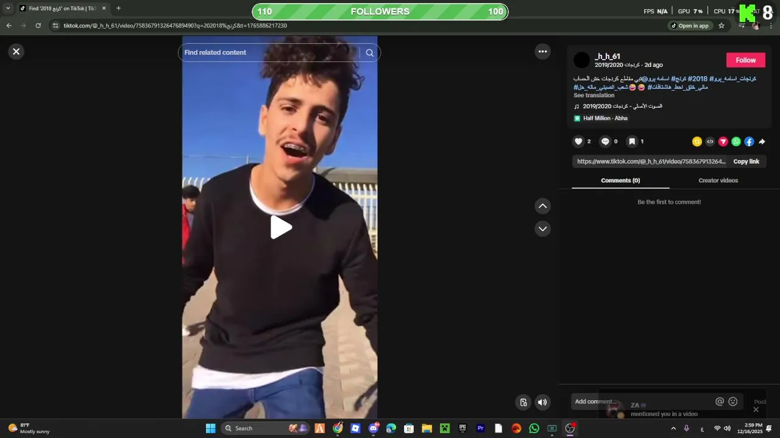The image size is (780, 438).
Task: Show hidden system tray icons
Action: click(673, 428)
